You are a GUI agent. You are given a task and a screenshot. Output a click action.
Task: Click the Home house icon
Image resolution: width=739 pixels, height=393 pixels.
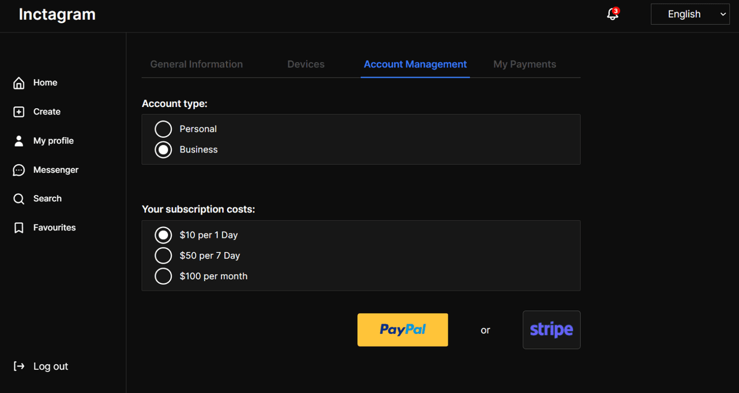pos(19,83)
